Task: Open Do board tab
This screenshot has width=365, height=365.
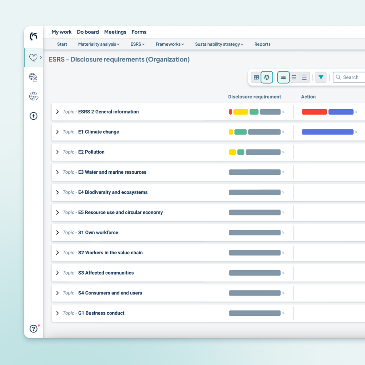Action: [x=88, y=32]
